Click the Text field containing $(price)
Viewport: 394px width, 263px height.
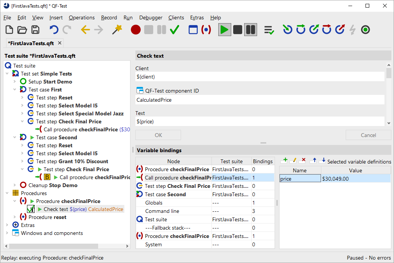coord(260,121)
